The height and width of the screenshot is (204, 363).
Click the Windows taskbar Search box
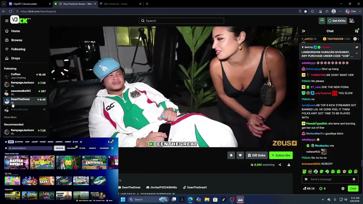149,199
